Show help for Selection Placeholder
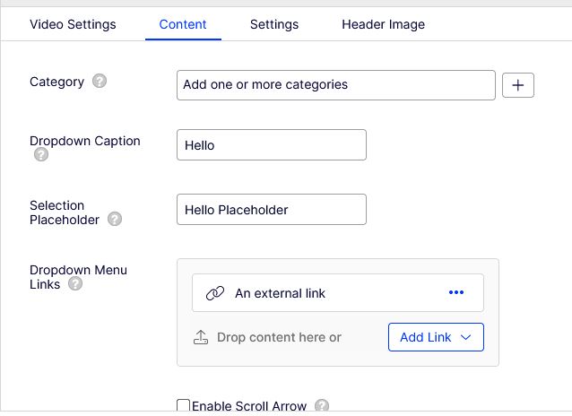 click(115, 220)
